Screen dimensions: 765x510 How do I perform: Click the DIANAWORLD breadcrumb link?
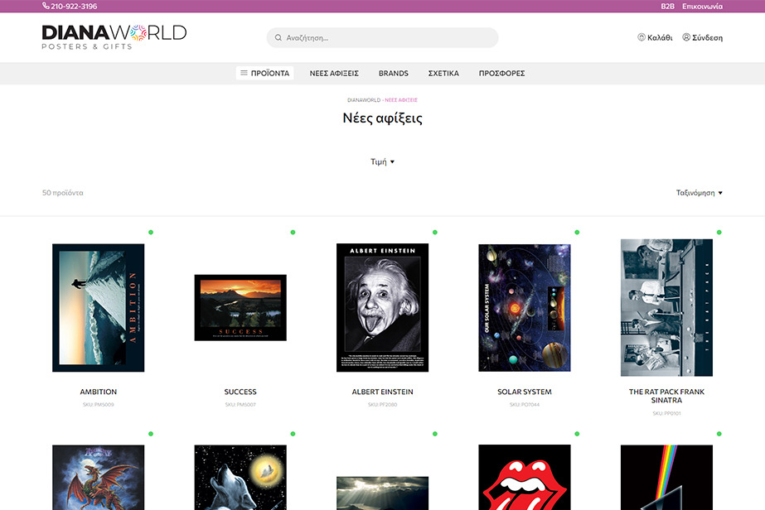point(364,100)
